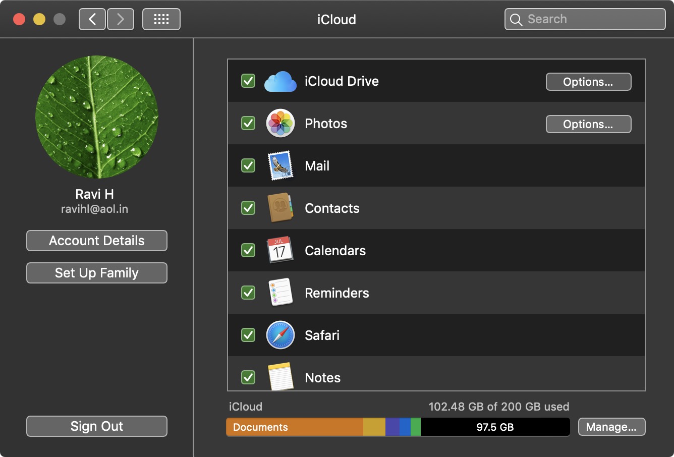This screenshot has width=674, height=457.
Task: Click Set Up Family button
Action: point(97,273)
